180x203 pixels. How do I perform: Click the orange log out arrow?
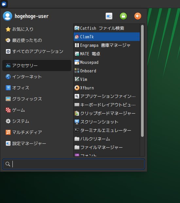138,16
